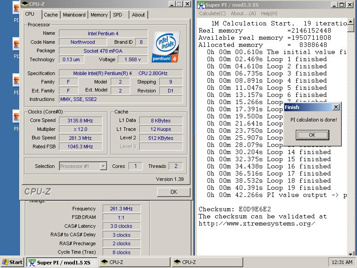This screenshot has width=357, height=268.
Task: Click the Rated FSB value 1045.3 MHz
Action: coord(80,147)
